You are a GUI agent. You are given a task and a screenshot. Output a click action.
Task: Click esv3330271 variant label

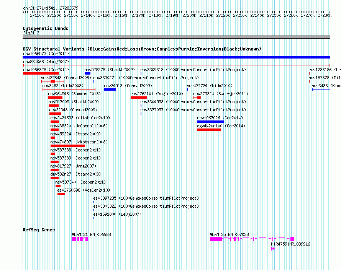tap(146, 78)
